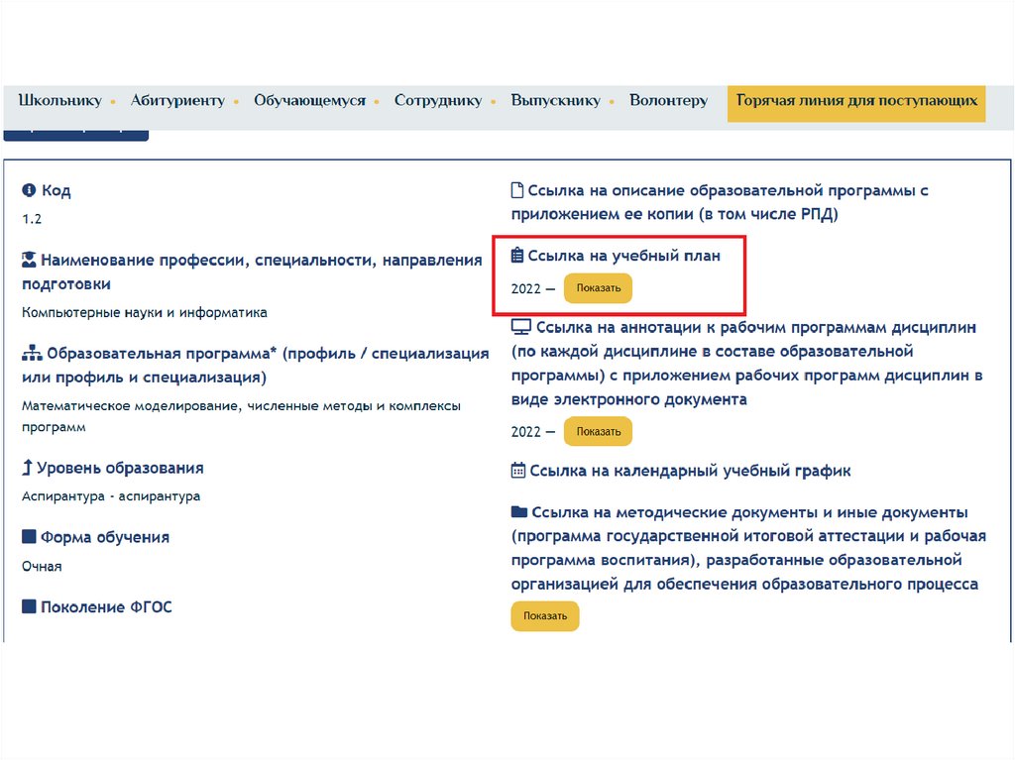Viewport: 1015px width, 760px height.
Task: Click heading Ссылка на описание образовательной программы
Action: (720, 202)
